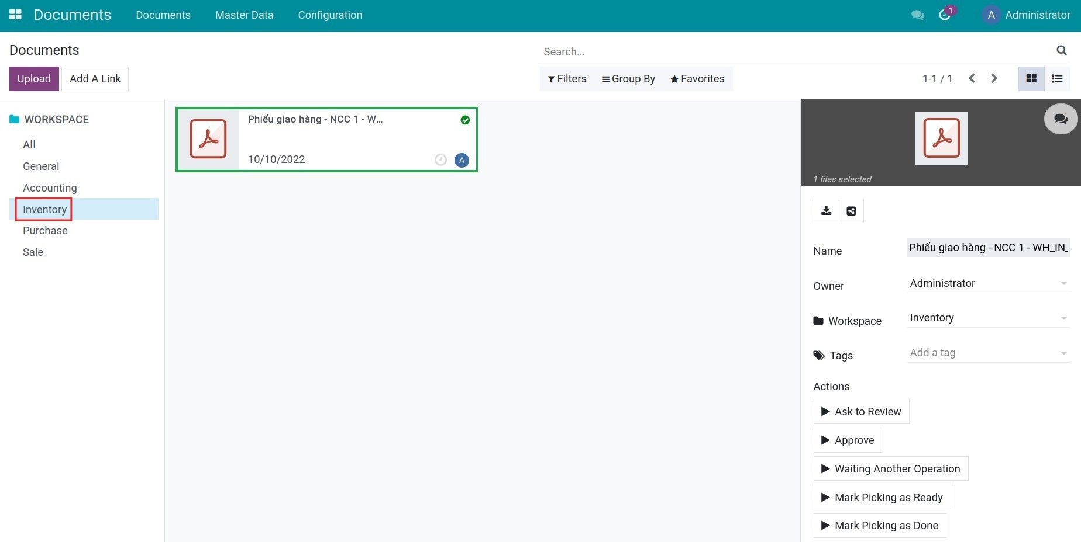Screen dimensions: 1081x542
Task: Open the apps grid menu icon
Action: point(15,15)
